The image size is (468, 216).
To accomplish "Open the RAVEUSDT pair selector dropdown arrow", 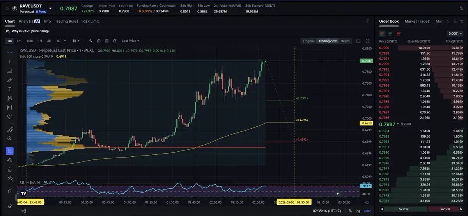I will click(x=51, y=8).
